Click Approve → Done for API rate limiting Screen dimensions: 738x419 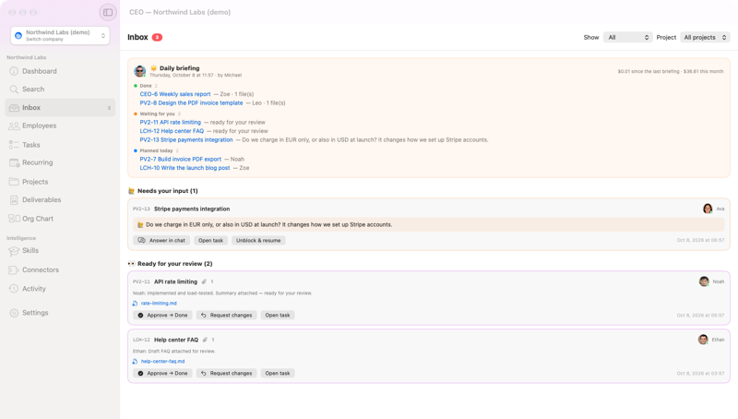point(162,315)
